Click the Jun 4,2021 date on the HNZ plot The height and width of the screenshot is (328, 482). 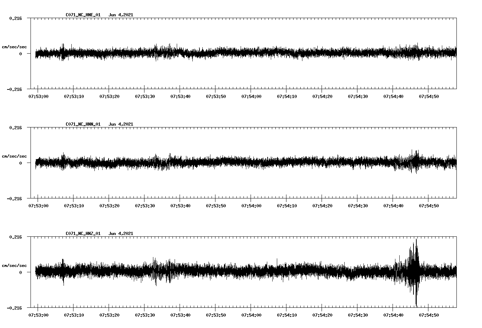point(121,234)
